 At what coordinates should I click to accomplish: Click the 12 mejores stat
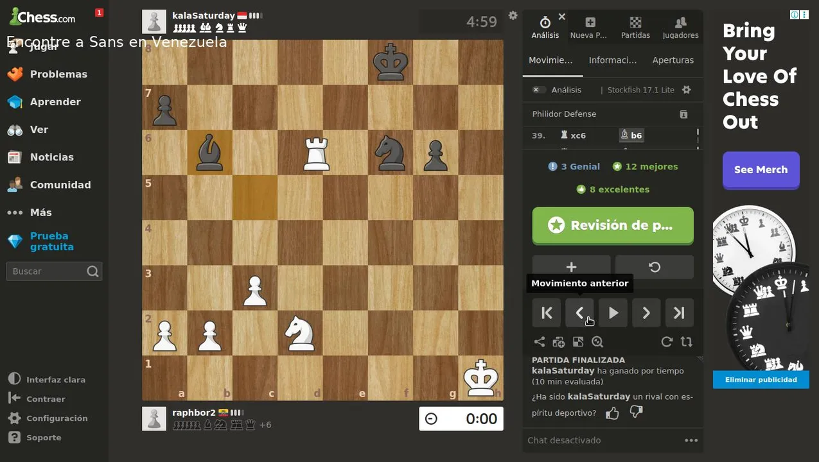coord(645,166)
